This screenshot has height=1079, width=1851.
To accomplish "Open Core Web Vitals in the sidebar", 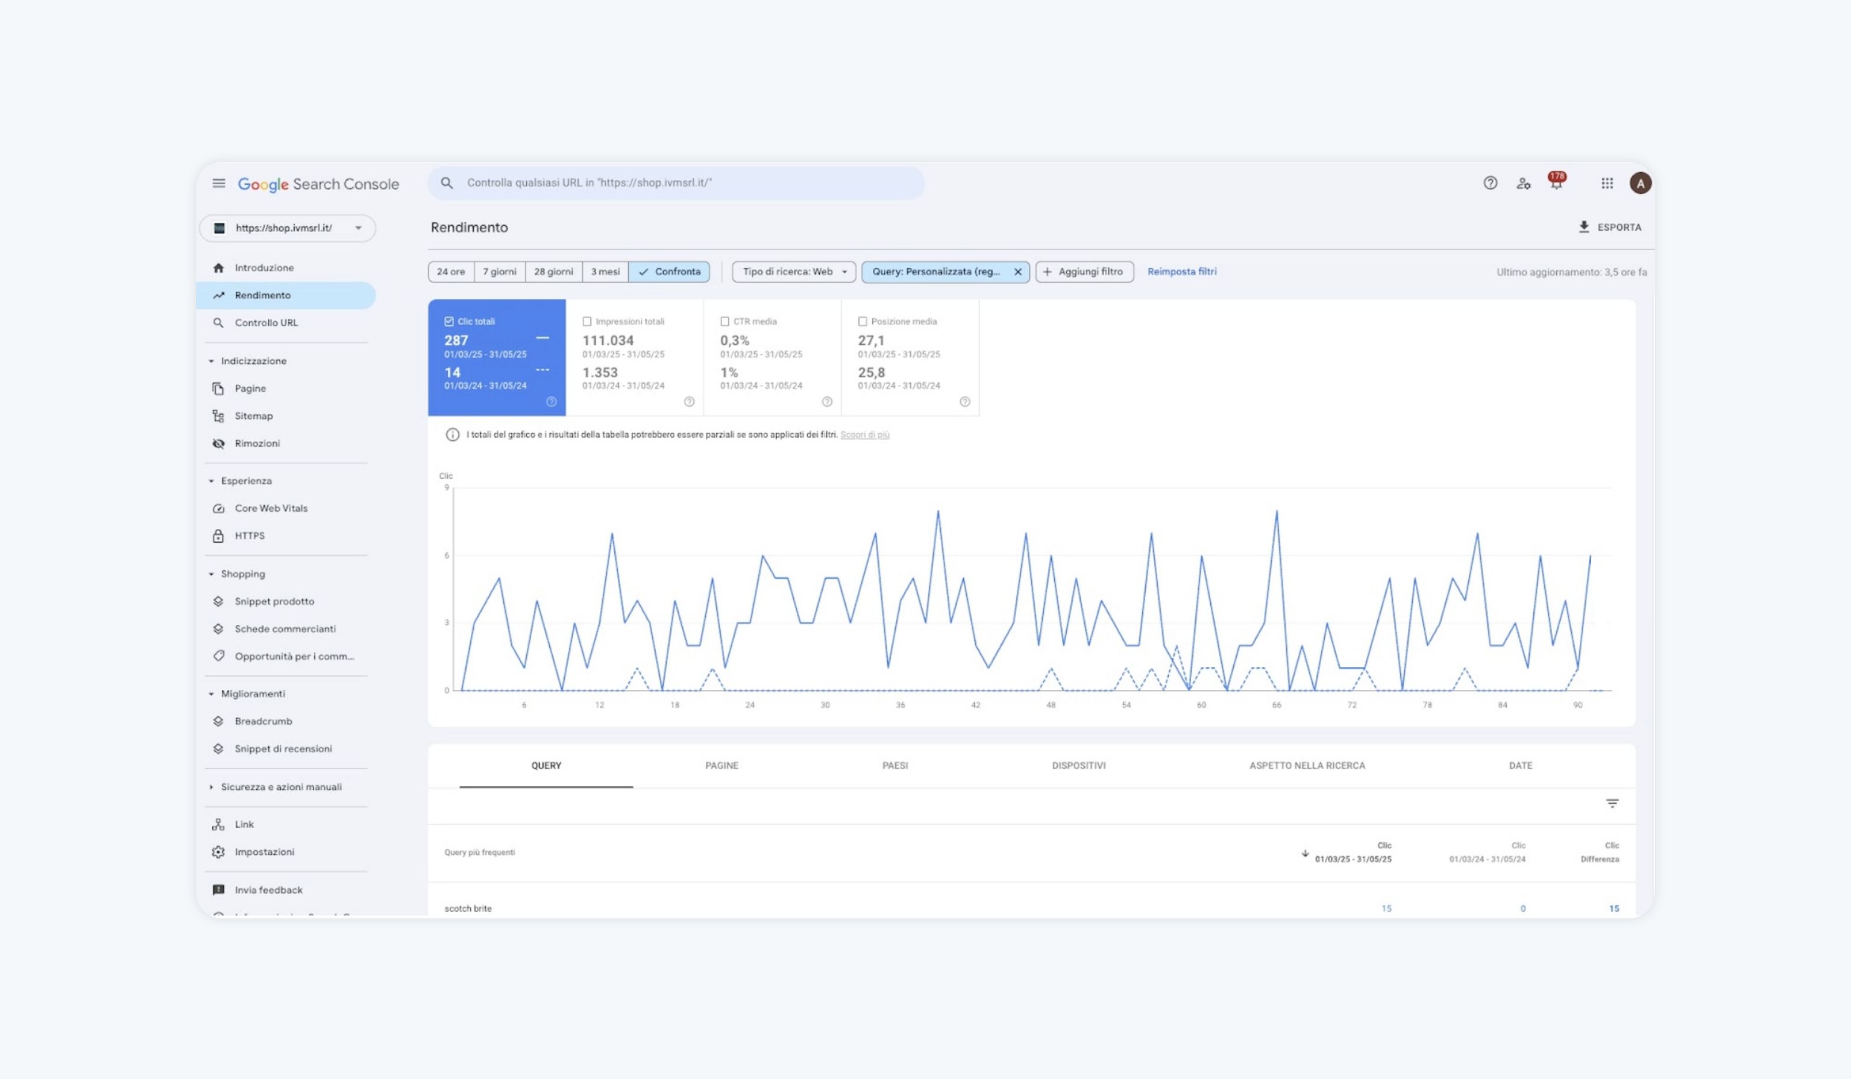I will [271, 508].
